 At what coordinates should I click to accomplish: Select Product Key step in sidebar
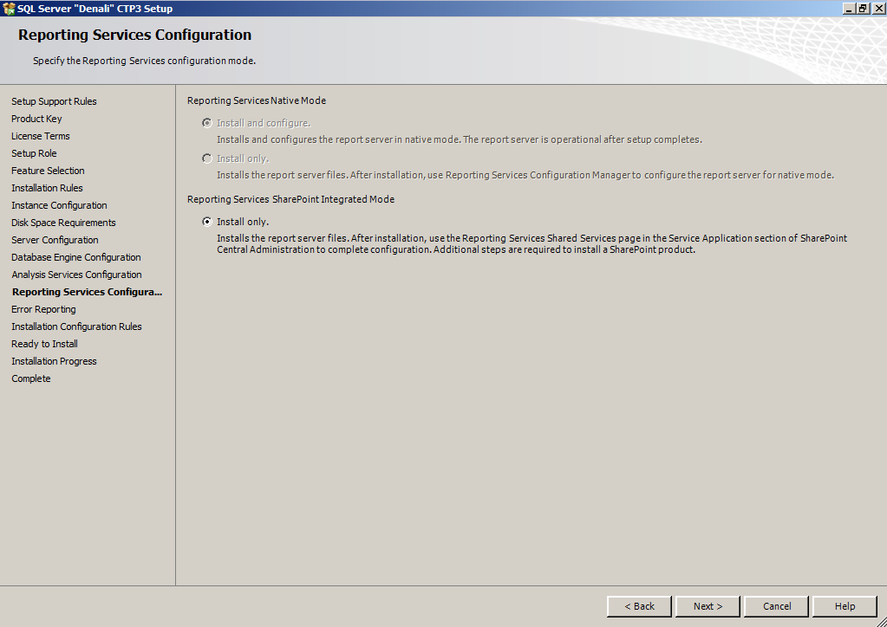click(x=36, y=119)
